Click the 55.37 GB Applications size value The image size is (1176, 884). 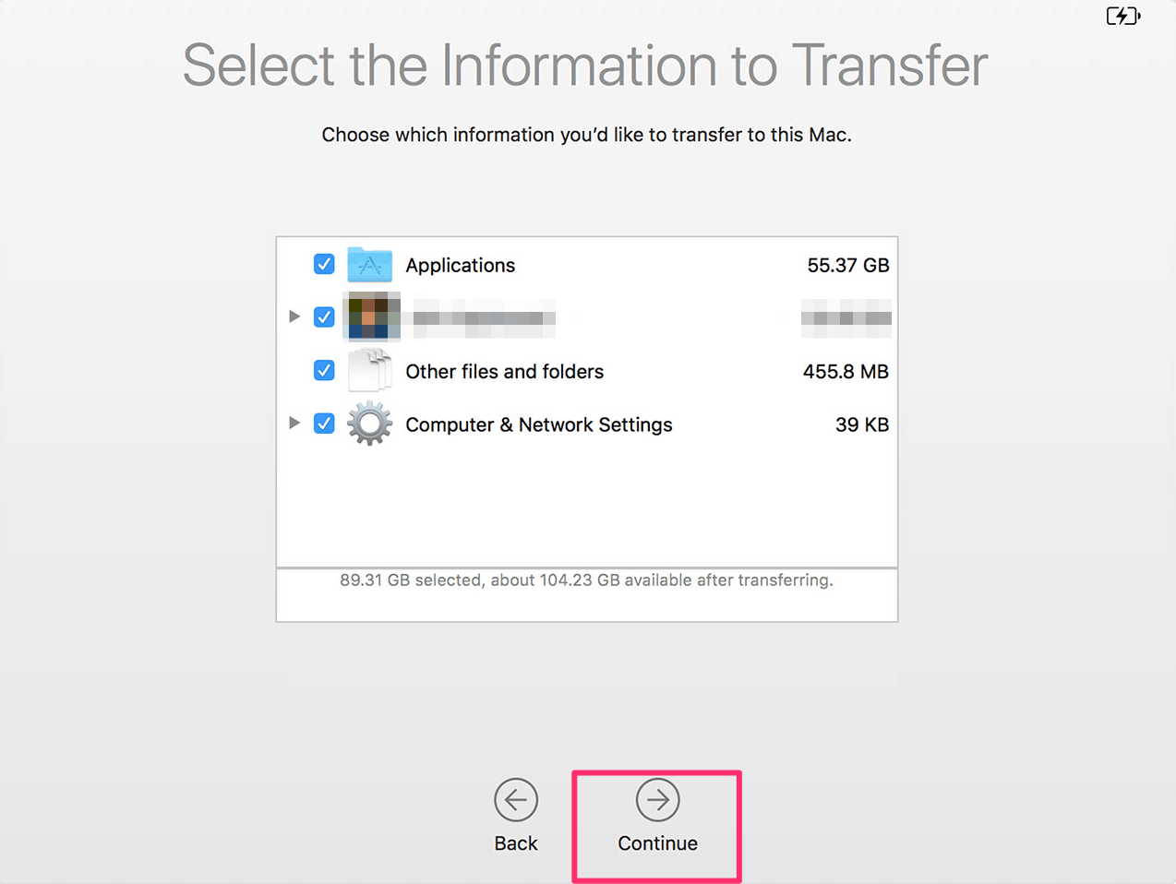848,266
